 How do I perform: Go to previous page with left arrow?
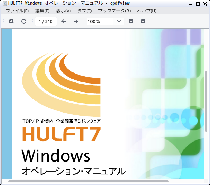click(x=64, y=21)
